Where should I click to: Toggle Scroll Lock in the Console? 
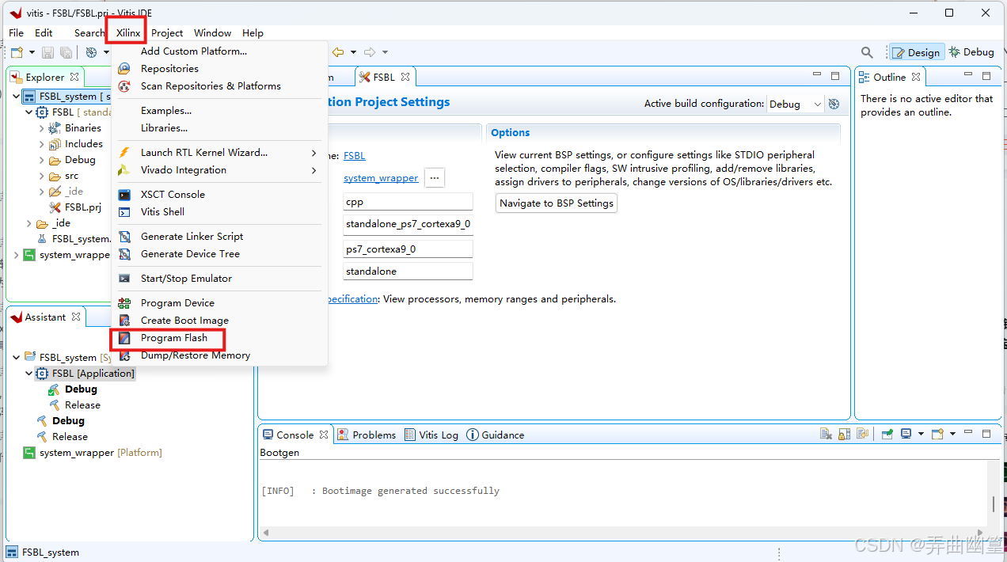coord(844,434)
